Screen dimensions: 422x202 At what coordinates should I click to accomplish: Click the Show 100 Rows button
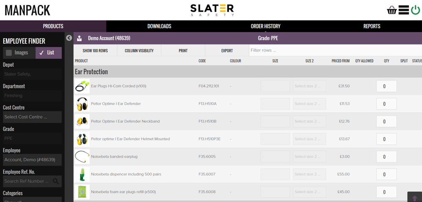coord(95,51)
